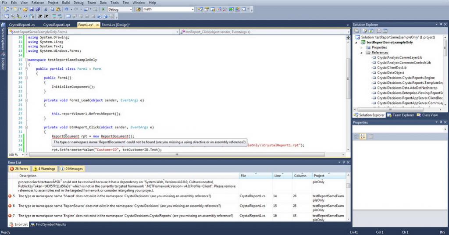The height and width of the screenshot is (235, 449).
Task: Click the New Project toolbar icon
Action: (x=7, y=9)
